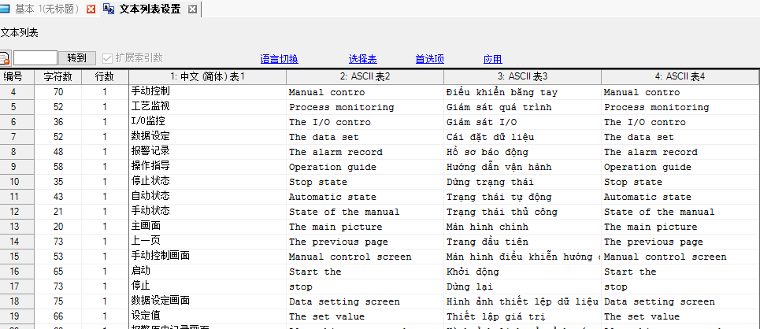Select the '1: 中文 (简体) 表1' column header
Image resolution: width=760 pixels, height=329 pixels.
coord(207,76)
